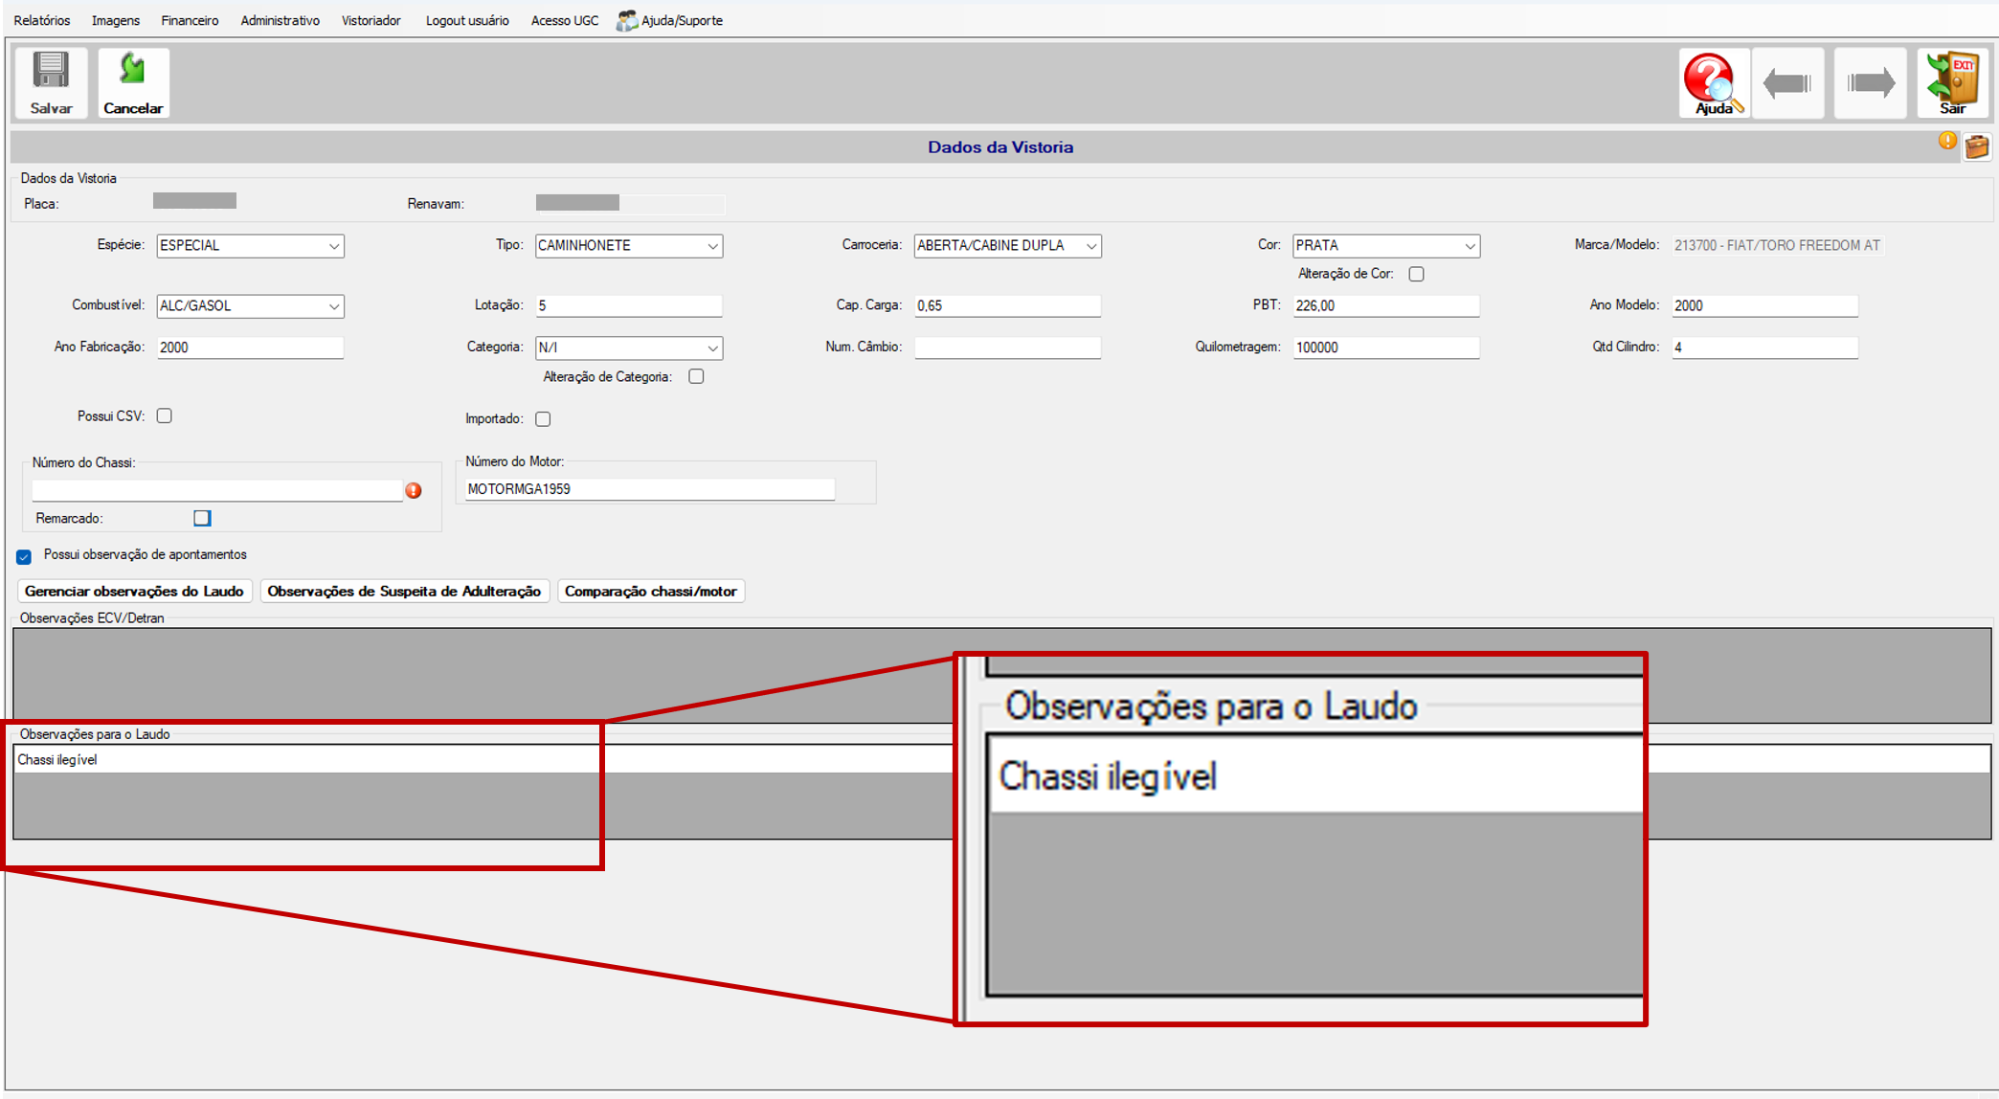Go back with the left arrow icon
Viewport: 1999px width, 1099px height.
point(1787,82)
